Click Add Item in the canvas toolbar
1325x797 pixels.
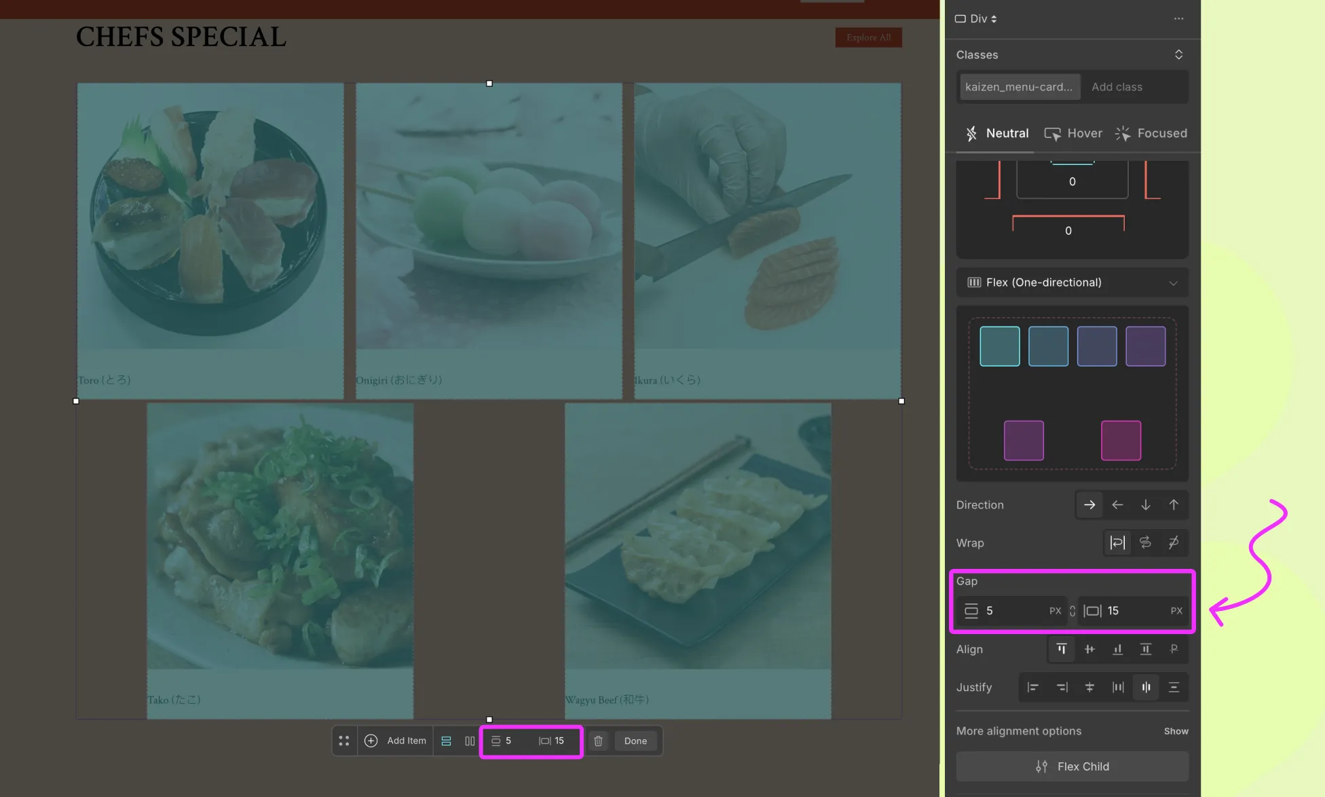coord(396,741)
